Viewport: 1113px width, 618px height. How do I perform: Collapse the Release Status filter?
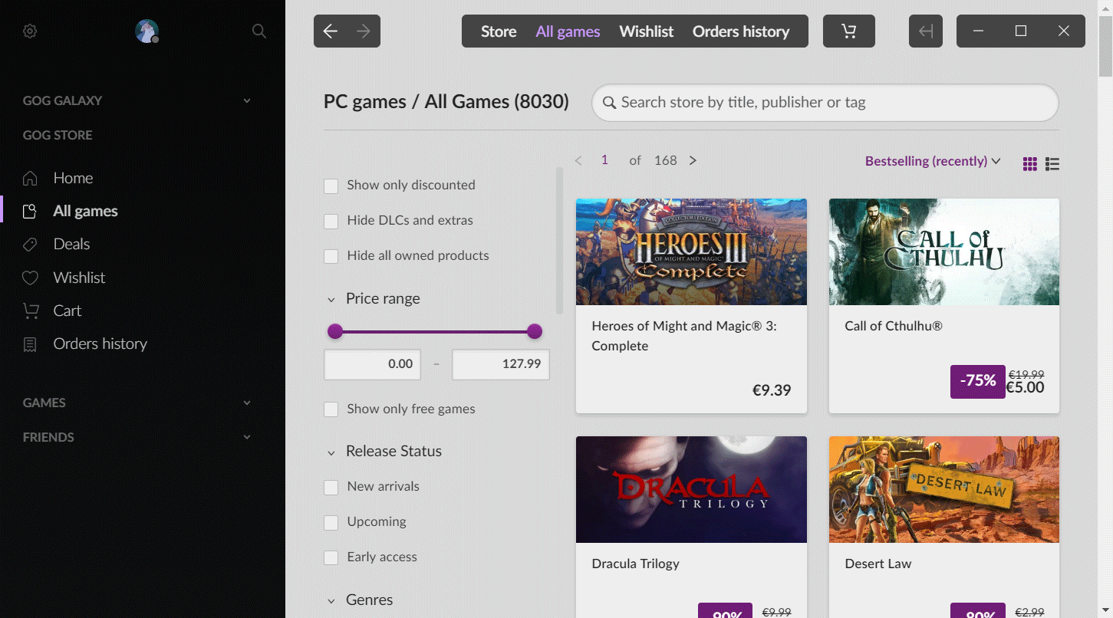click(331, 452)
